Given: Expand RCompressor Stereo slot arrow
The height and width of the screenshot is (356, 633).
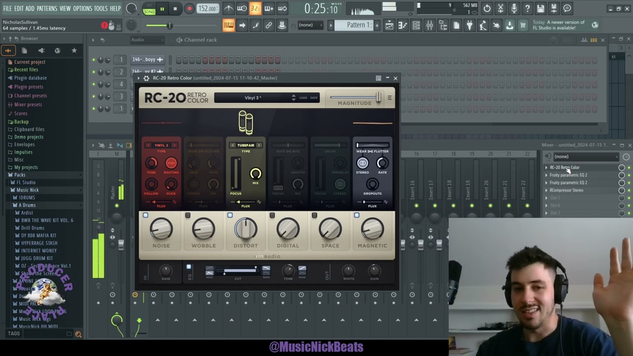Looking at the screenshot, I should [x=546, y=190].
